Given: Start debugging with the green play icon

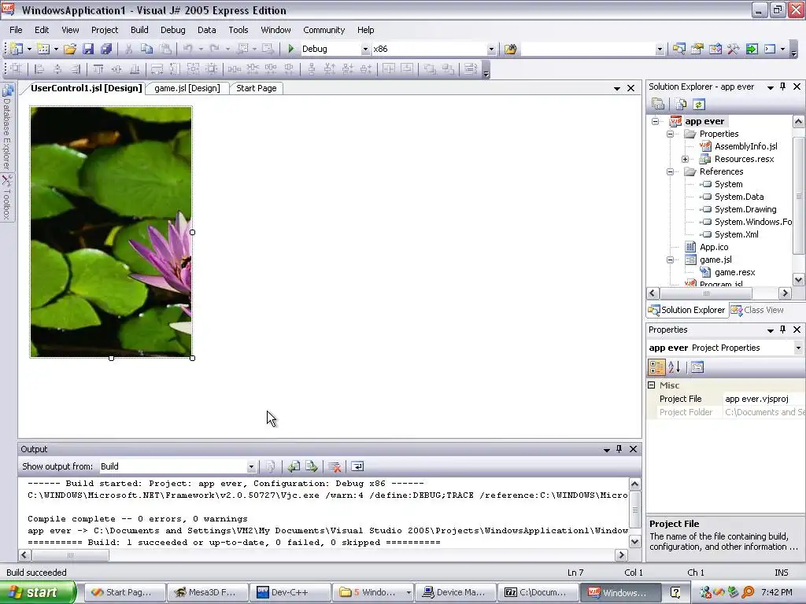Looking at the screenshot, I should [x=291, y=49].
